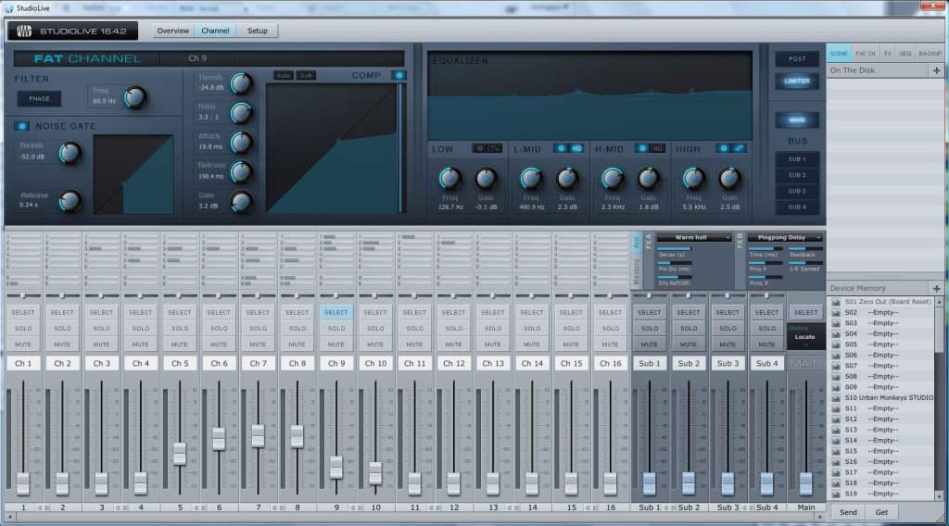This screenshot has width=949, height=526.
Task: Mute the Sub 2 bus
Action: [689, 344]
